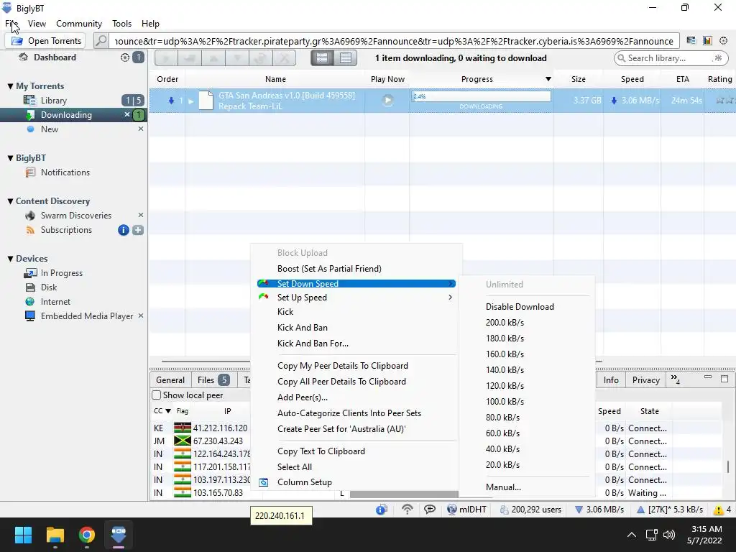Open Subscriptions RSS entry
736x552 pixels.
66,230
